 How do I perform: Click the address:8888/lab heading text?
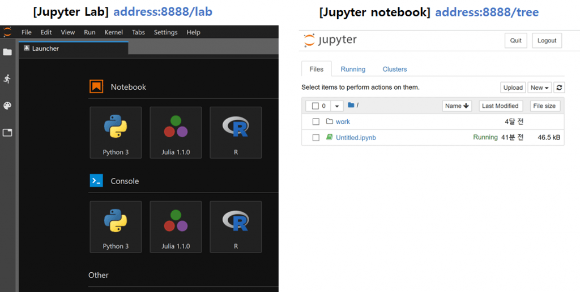click(x=163, y=12)
